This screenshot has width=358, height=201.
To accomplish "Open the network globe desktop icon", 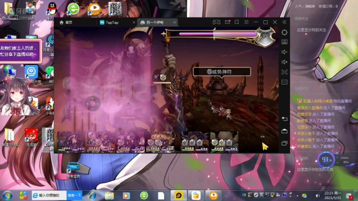I will tap(9, 71).
